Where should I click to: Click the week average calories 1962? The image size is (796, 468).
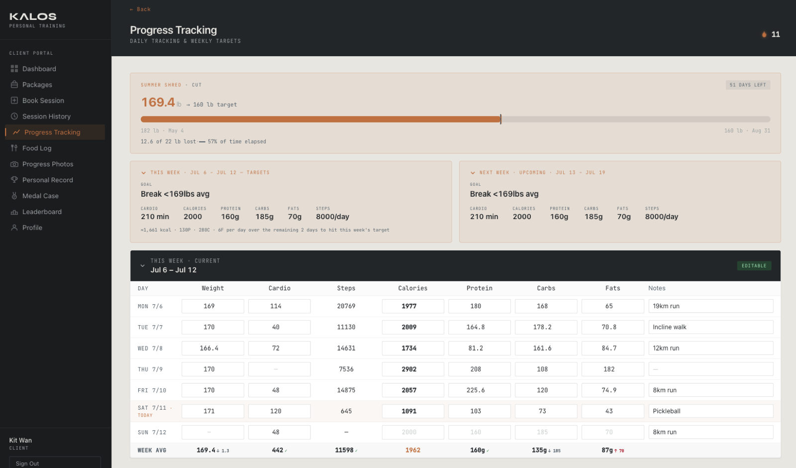point(413,450)
